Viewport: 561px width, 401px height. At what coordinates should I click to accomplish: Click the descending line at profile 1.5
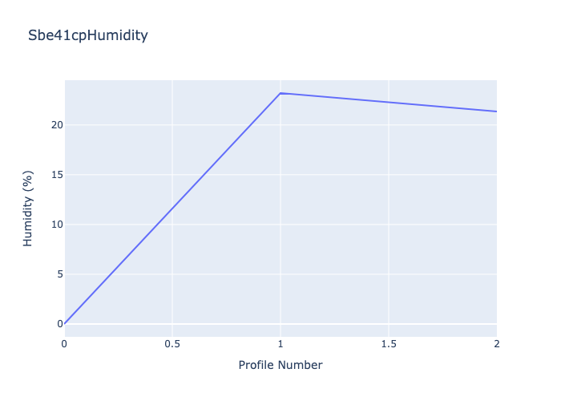click(389, 102)
